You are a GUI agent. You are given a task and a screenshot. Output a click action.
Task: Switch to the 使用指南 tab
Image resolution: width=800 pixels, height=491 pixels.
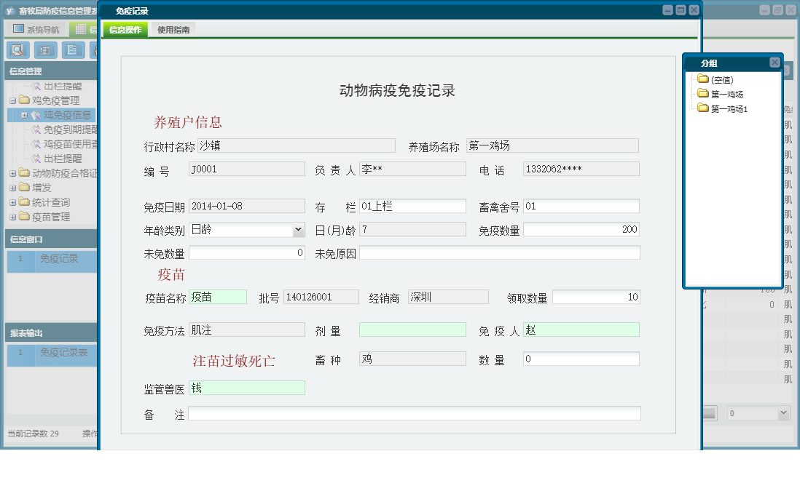pyautogui.click(x=173, y=30)
